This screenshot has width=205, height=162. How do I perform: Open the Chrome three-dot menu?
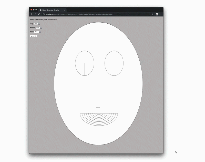(161, 14)
